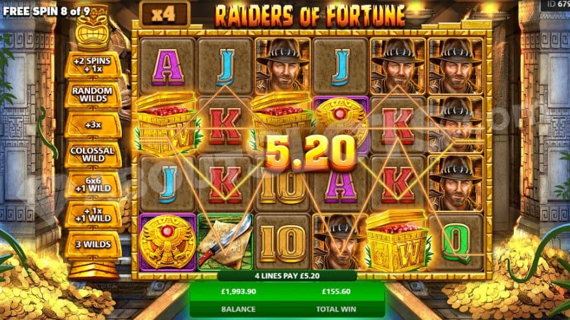Click the £1,993.90 balance display
Viewport: 570px width, 320px height.
pos(238,292)
